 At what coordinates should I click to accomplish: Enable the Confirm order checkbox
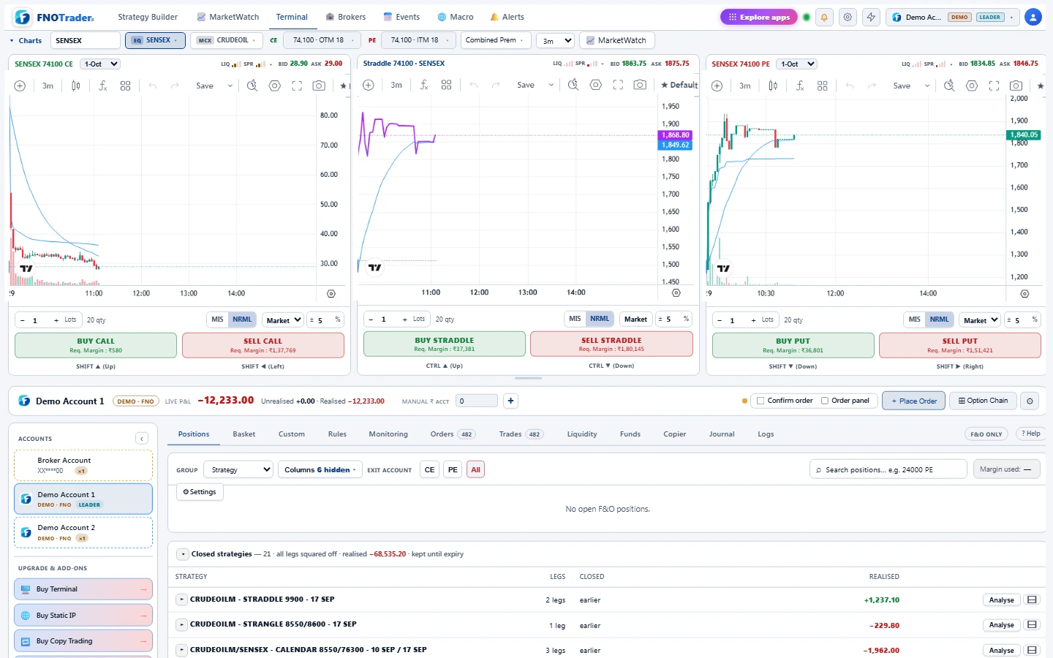click(760, 401)
